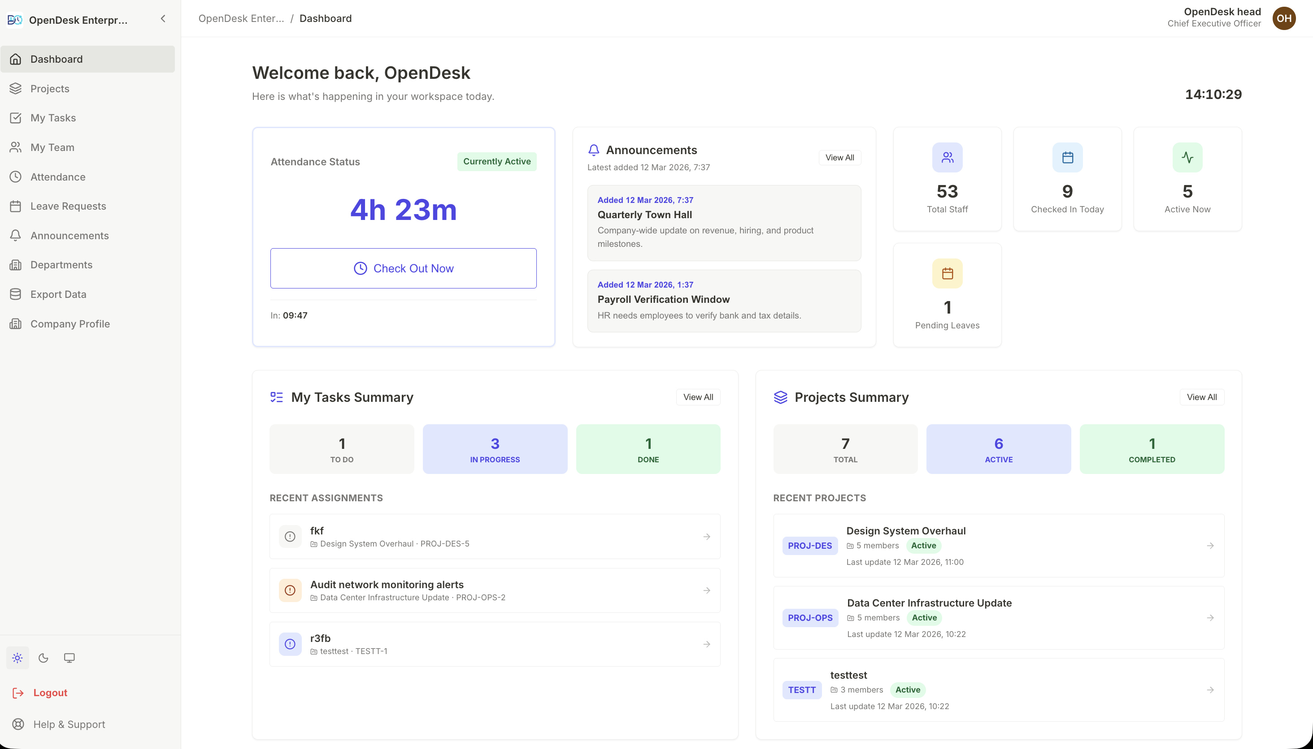Click the Projects Summary layers icon

point(781,397)
